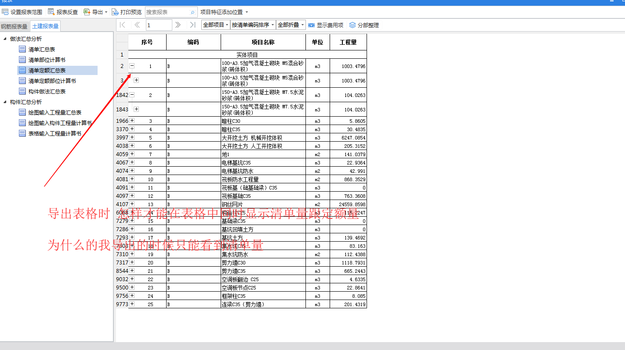This screenshot has height=350, width=625.
Task: Expand the 基坑回填土方 row
Action: [132, 229]
